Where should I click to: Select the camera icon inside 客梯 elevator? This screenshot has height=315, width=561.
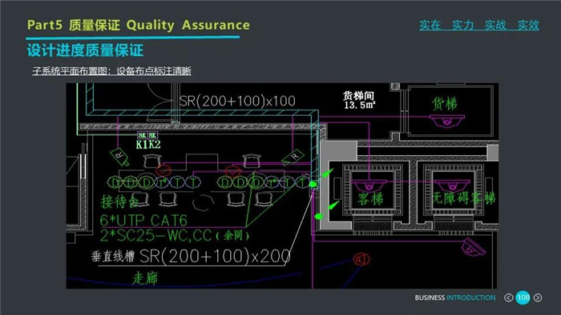[369, 185]
